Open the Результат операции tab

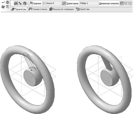62,9
